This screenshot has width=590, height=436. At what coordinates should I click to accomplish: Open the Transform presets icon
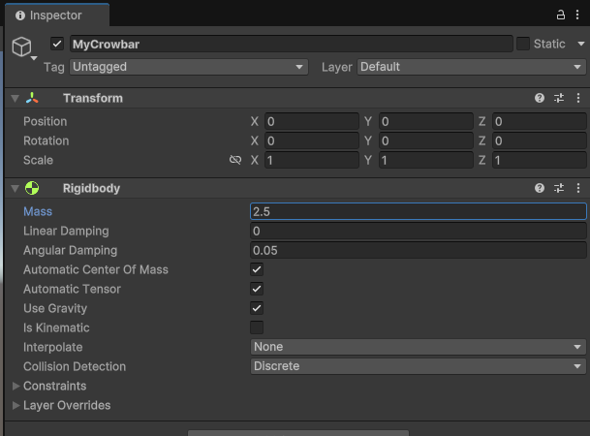tap(559, 98)
